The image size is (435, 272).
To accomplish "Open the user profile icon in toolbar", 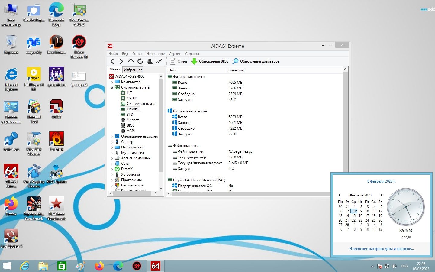I will (150, 61).
